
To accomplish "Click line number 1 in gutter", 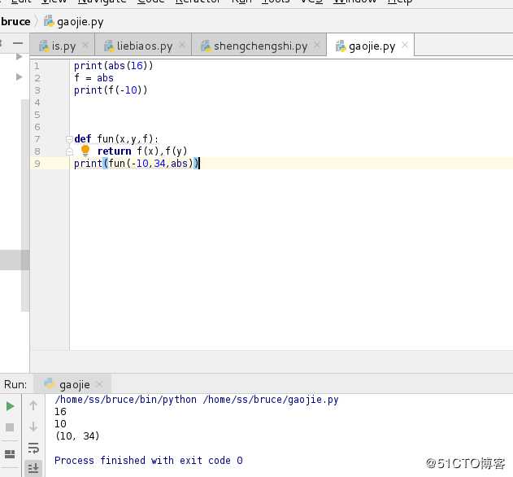I will click(37, 66).
